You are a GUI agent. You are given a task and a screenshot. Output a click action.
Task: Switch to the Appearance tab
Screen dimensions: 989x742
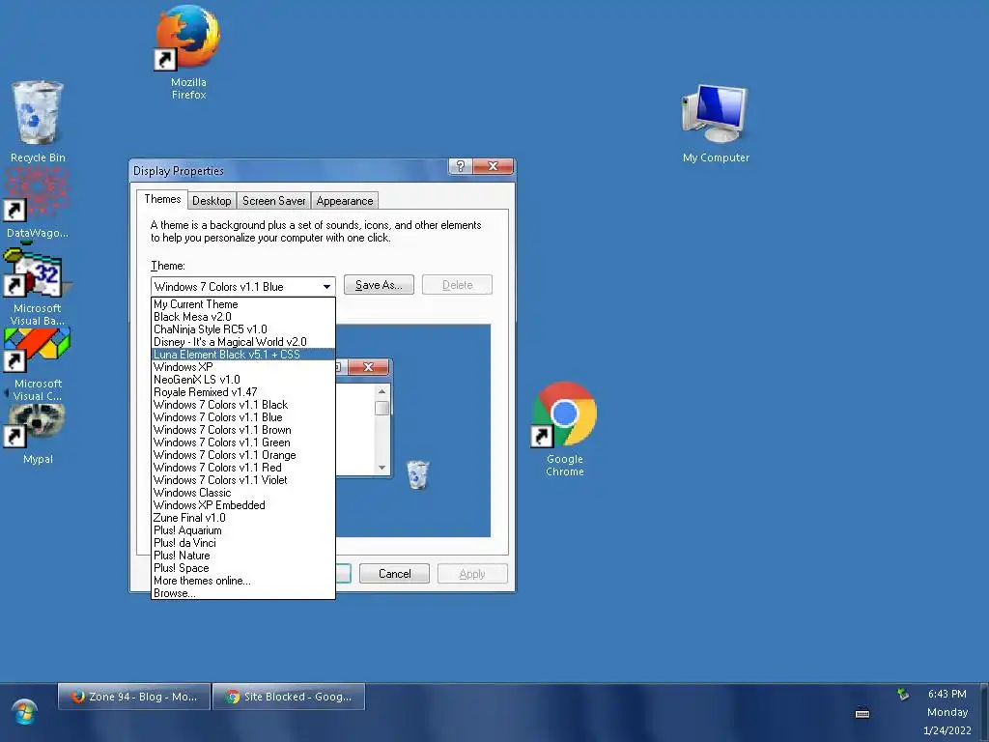click(345, 201)
